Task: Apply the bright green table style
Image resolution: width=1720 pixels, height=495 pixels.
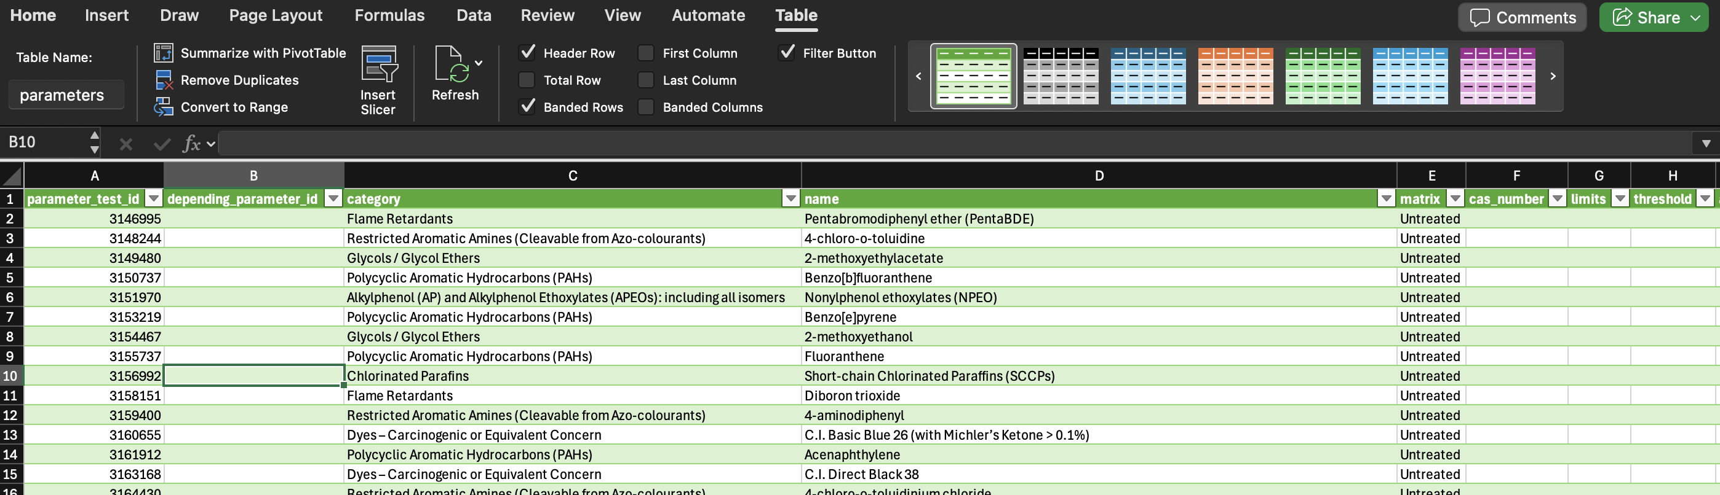Action: [1323, 76]
